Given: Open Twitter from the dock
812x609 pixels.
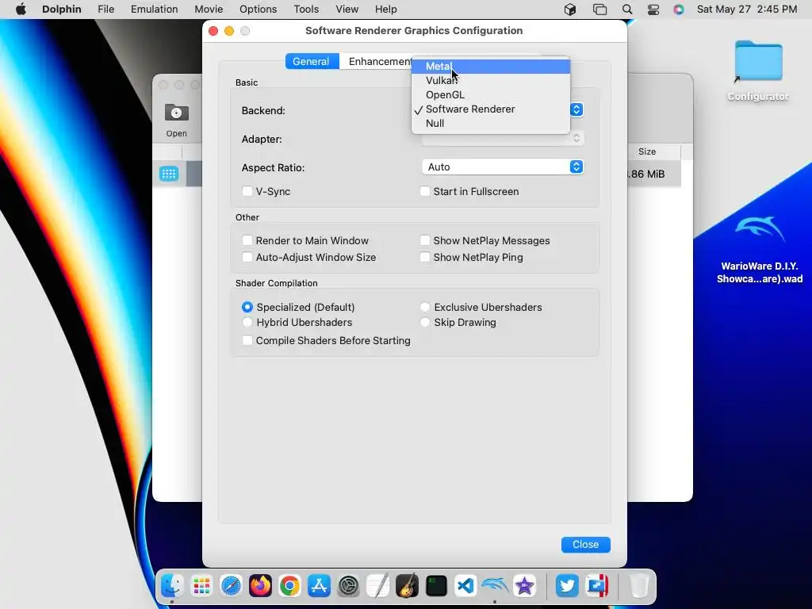Looking at the screenshot, I should pyautogui.click(x=567, y=586).
